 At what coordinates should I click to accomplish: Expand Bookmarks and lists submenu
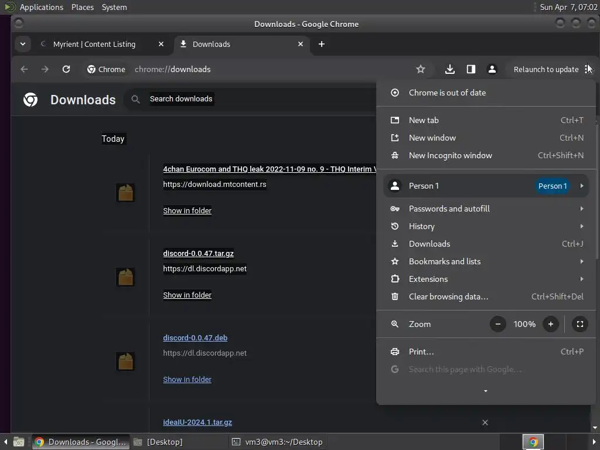tap(486, 261)
